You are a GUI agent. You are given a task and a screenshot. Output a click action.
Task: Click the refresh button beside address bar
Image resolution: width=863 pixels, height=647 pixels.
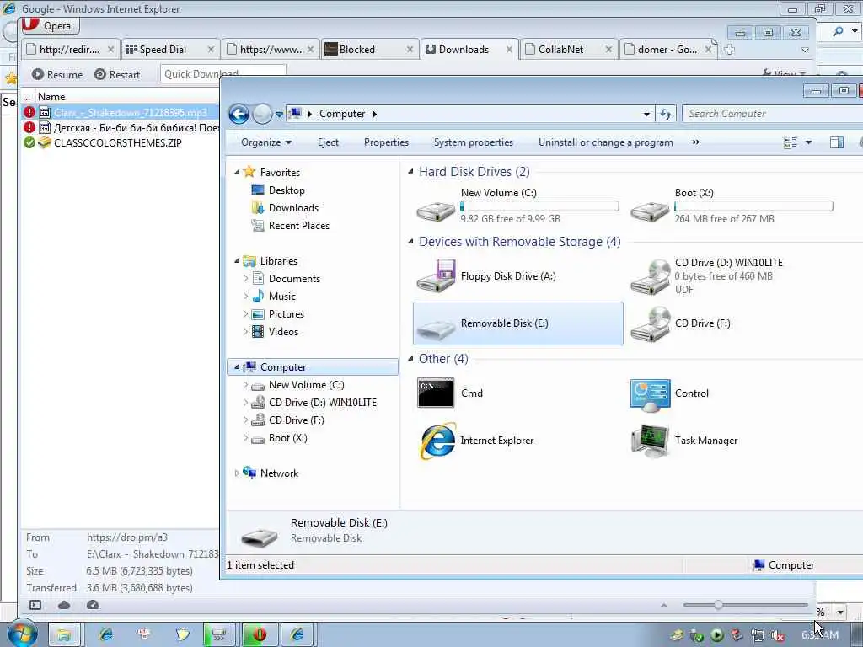[666, 114]
